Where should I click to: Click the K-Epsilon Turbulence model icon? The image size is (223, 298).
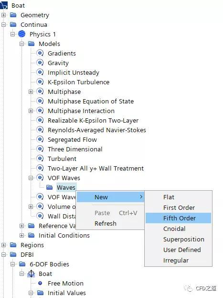pyautogui.click(x=40, y=82)
